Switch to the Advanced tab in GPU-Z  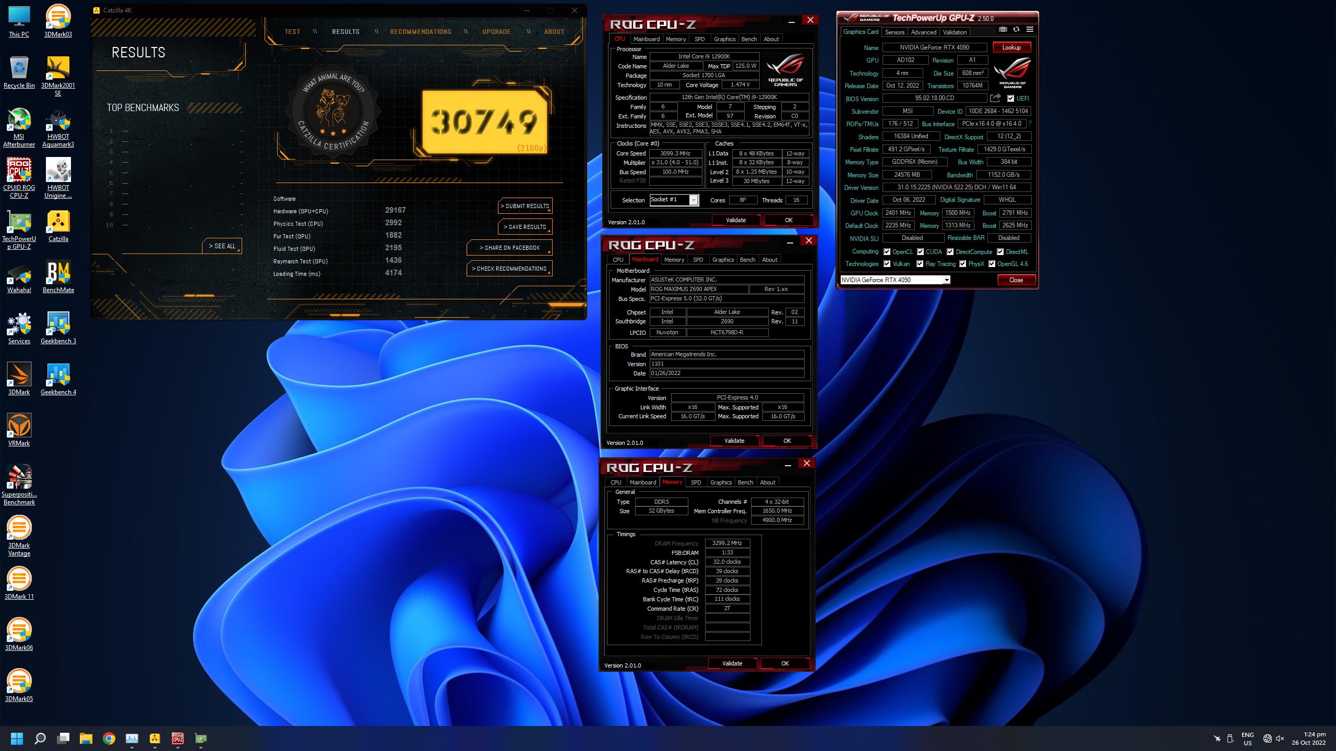coord(924,32)
